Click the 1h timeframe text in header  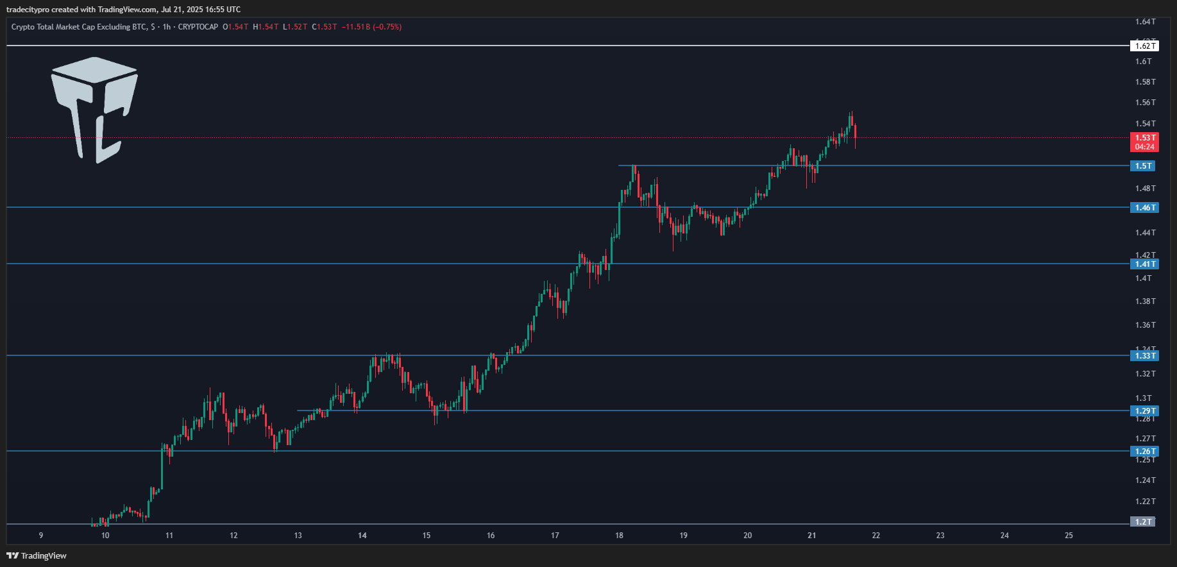click(x=167, y=27)
